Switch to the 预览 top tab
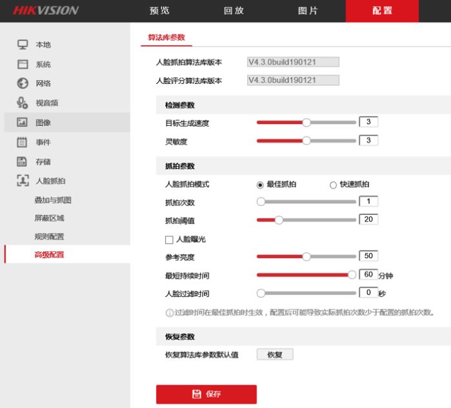 [159, 11]
